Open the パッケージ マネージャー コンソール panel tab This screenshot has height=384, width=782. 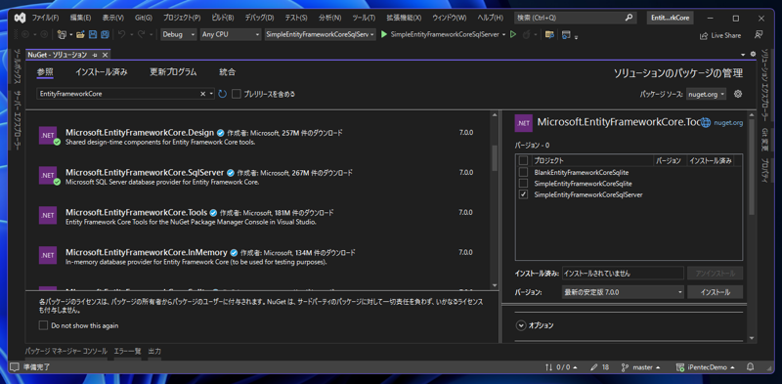65,352
